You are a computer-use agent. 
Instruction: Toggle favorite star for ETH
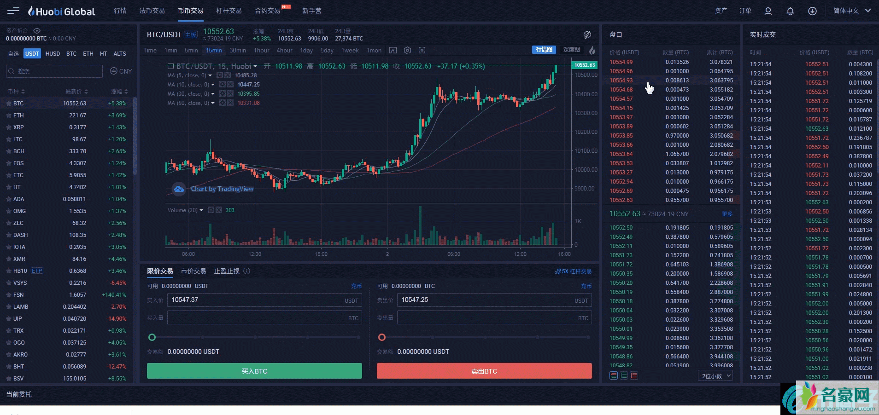[9, 115]
